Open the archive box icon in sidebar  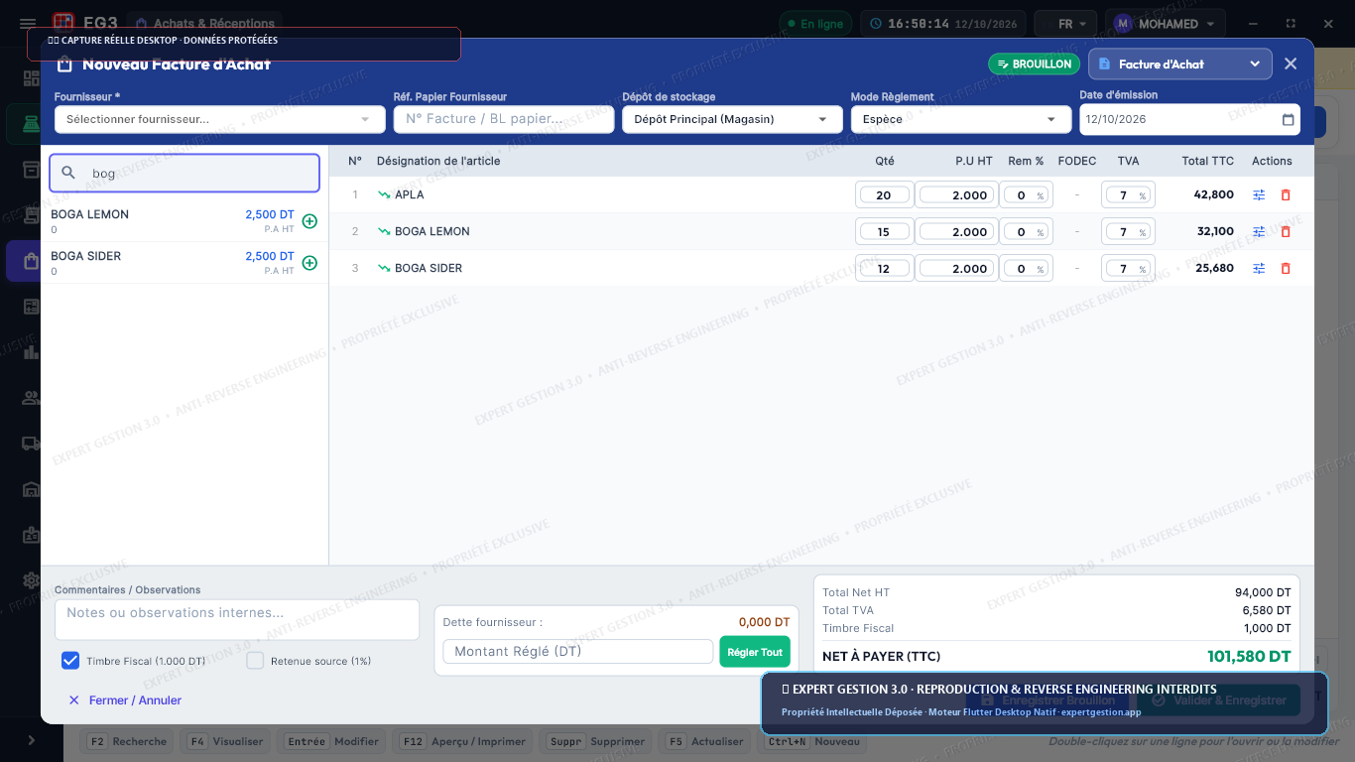[x=31, y=170]
